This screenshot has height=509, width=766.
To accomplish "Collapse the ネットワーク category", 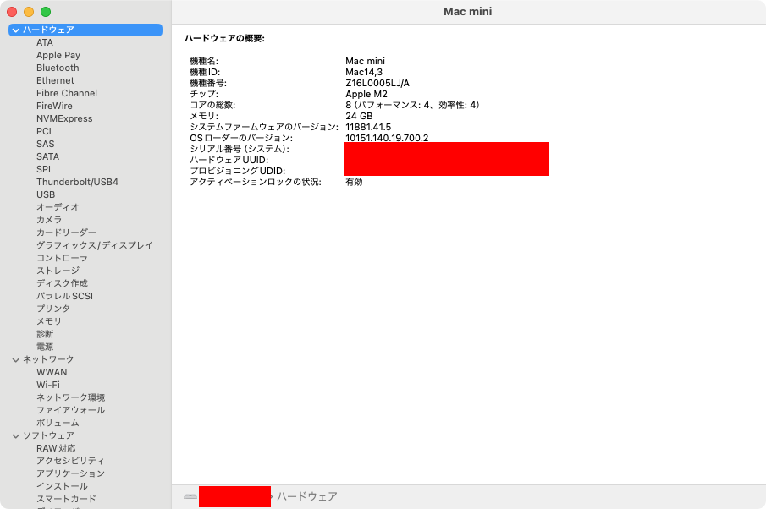I will (15, 359).
